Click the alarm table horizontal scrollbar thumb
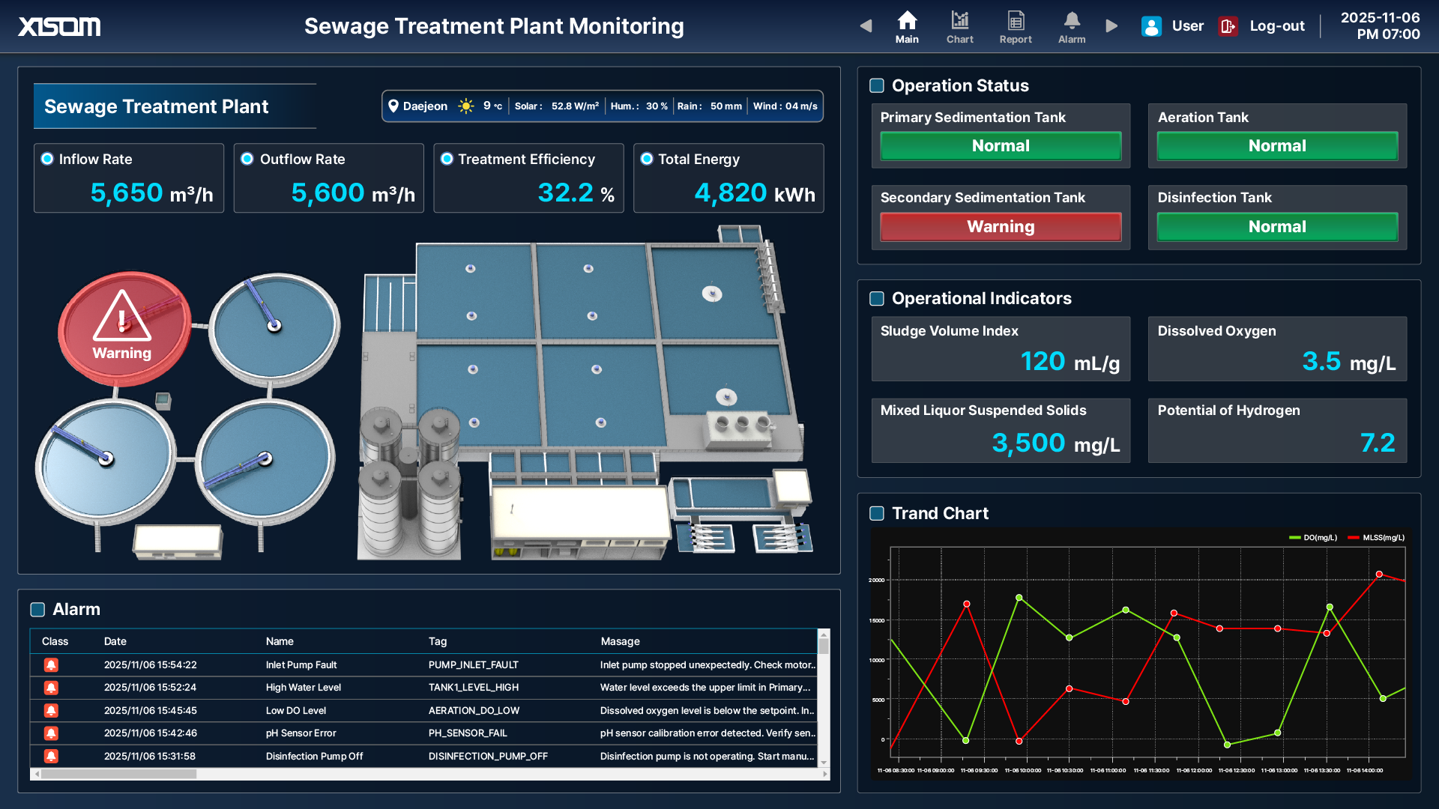The image size is (1439, 809). coord(118,774)
